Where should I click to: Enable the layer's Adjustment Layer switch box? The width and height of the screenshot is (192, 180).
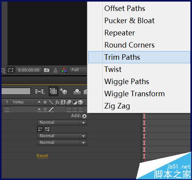click(75, 109)
